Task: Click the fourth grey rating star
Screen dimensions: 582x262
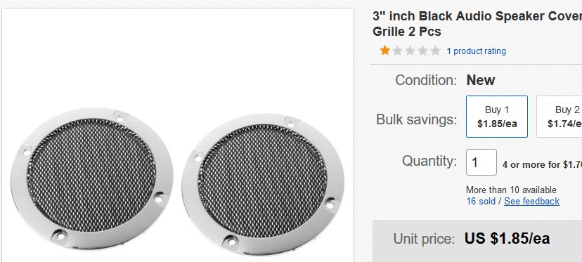Action: (x=422, y=51)
